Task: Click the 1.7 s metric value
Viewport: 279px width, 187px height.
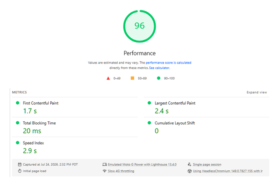Action: pyautogui.click(x=30, y=111)
